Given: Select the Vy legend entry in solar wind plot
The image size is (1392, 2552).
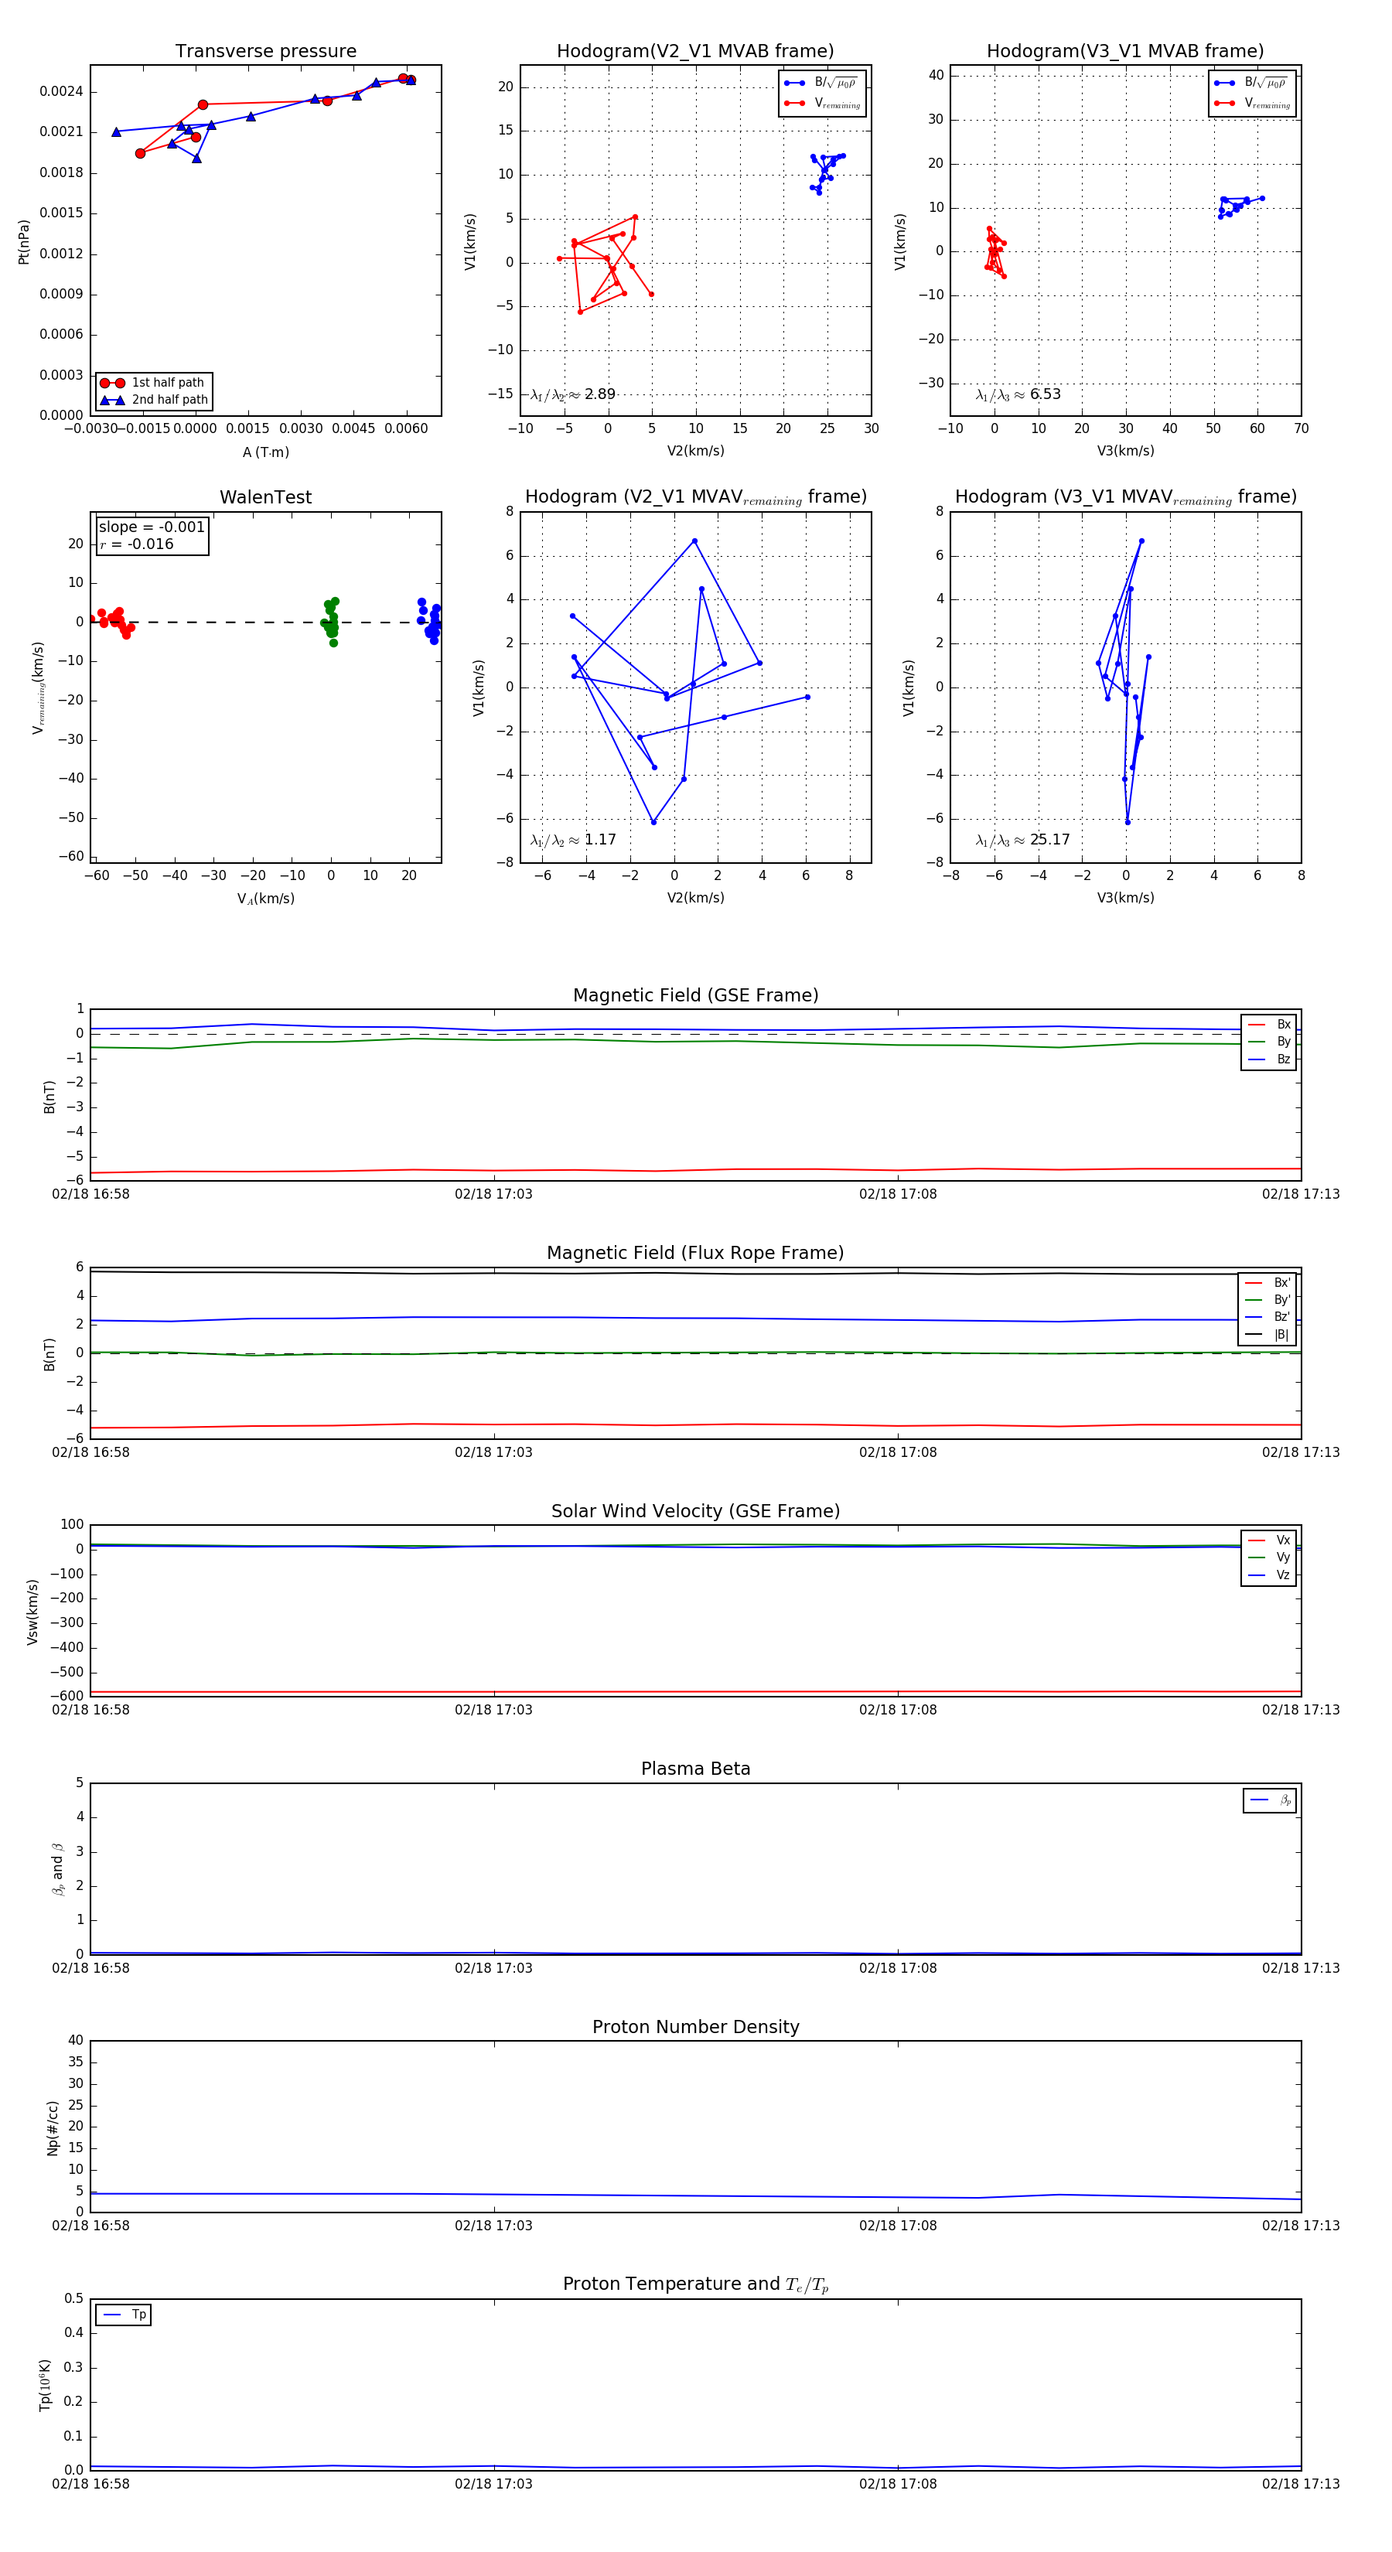Looking at the screenshot, I should coord(1269,1557).
